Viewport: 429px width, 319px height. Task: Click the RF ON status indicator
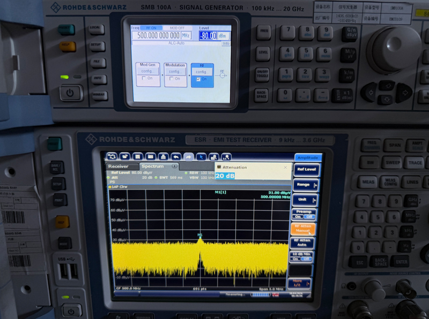[151, 28]
